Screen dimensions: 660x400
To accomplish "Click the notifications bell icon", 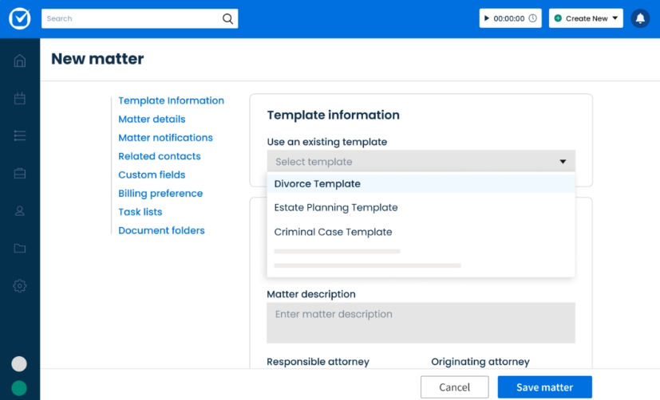I will click(x=640, y=18).
